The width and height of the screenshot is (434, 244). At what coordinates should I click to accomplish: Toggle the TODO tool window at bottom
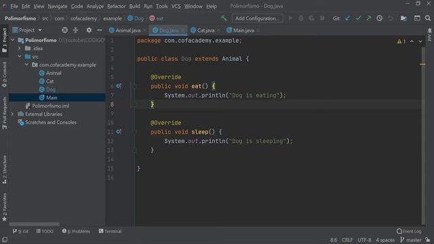coord(45,231)
